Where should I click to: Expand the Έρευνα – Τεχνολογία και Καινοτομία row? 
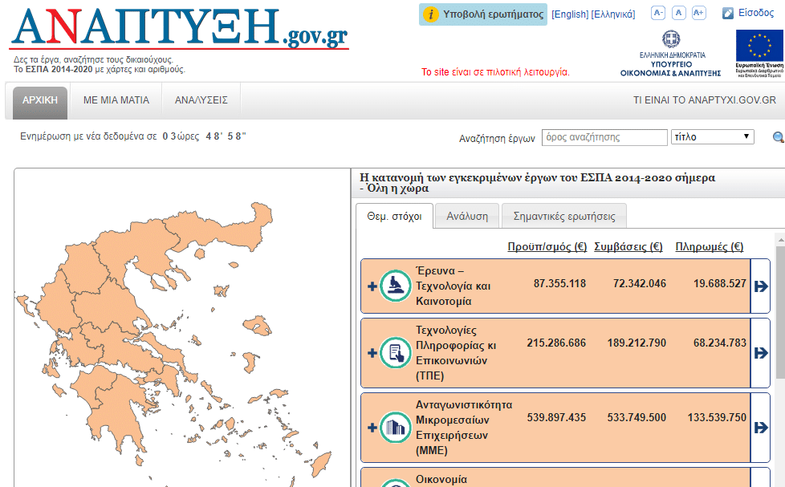[x=372, y=286]
